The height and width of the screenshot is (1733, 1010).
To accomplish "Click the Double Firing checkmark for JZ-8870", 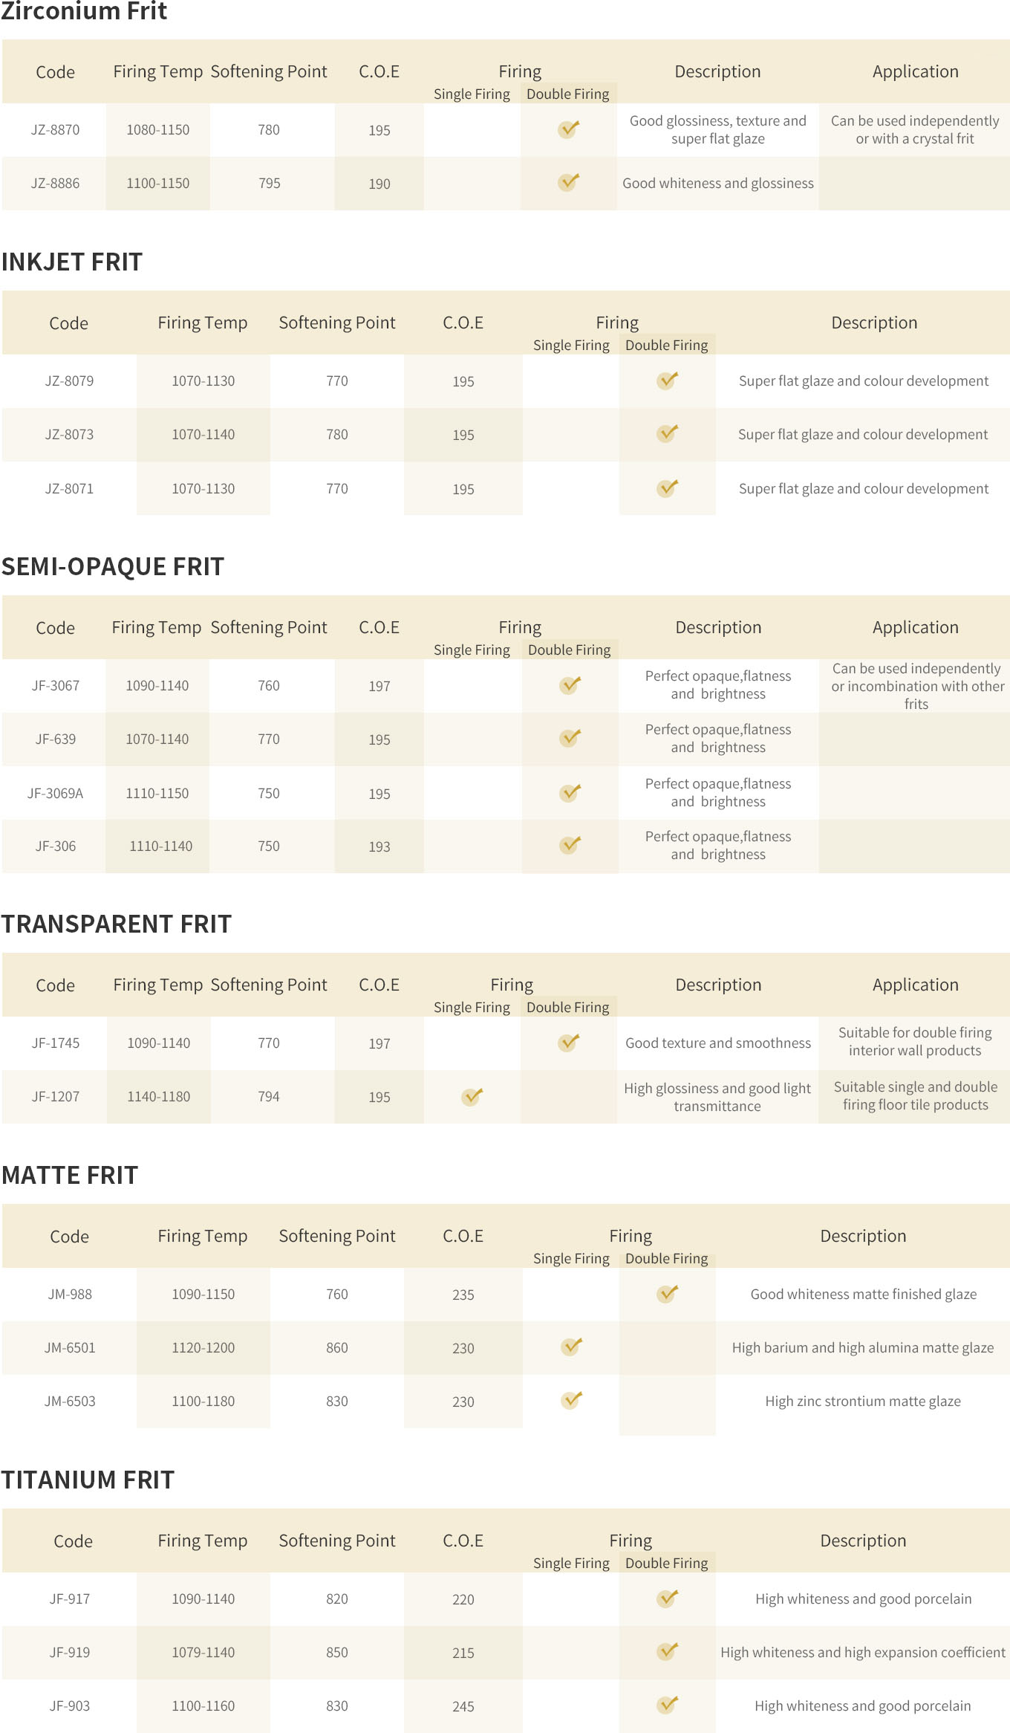I will [x=569, y=129].
